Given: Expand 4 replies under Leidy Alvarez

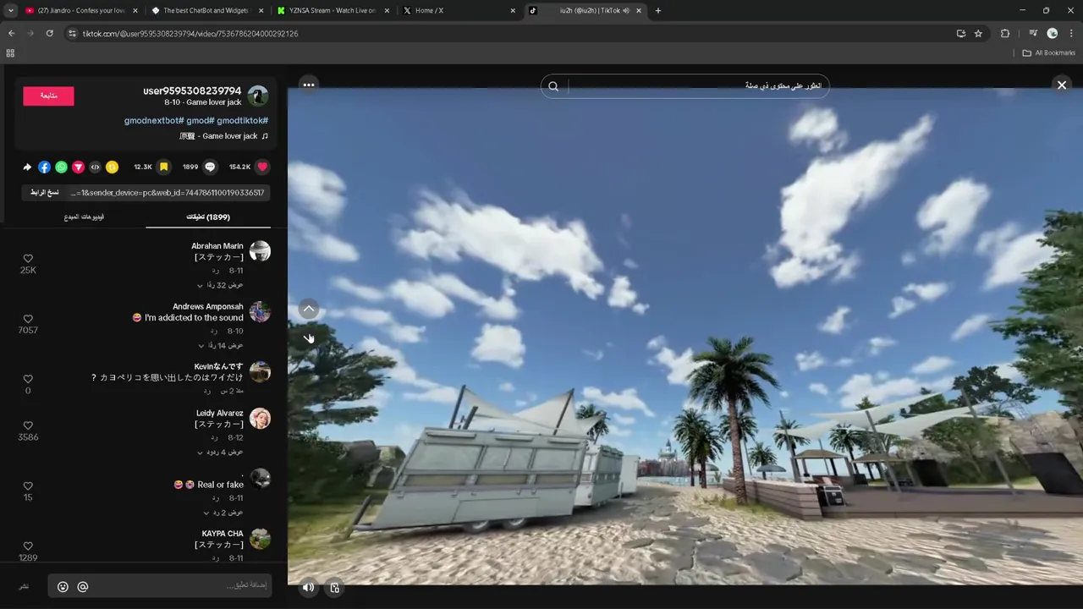Looking at the screenshot, I should 220,452.
